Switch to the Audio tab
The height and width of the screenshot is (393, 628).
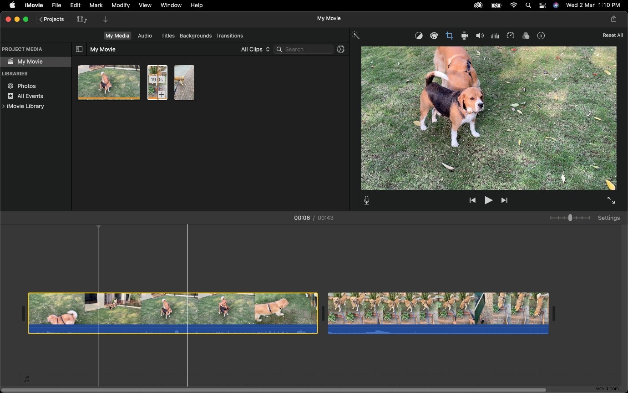point(145,36)
